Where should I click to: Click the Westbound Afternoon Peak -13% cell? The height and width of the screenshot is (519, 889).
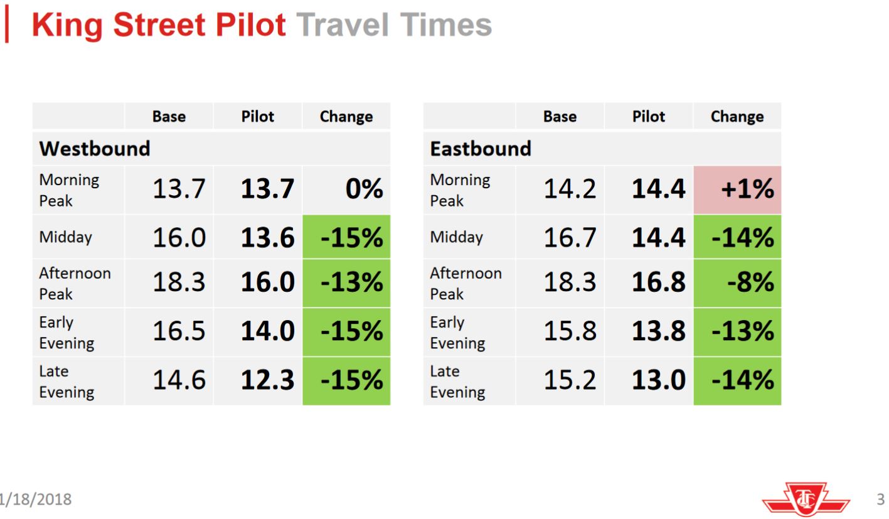pos(346,283)
